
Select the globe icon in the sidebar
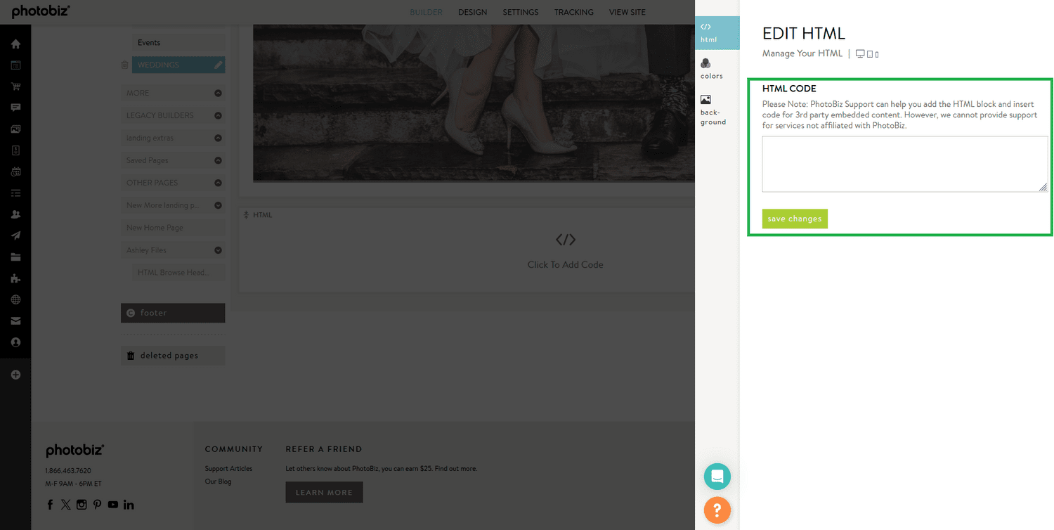[15, 299]
